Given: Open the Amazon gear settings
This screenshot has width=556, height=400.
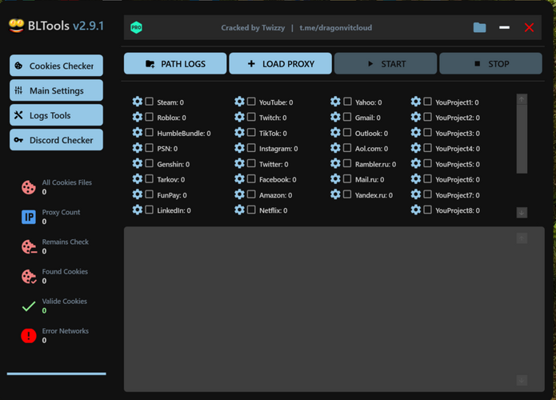Looking at the screenshot, I should click(239, 194).
